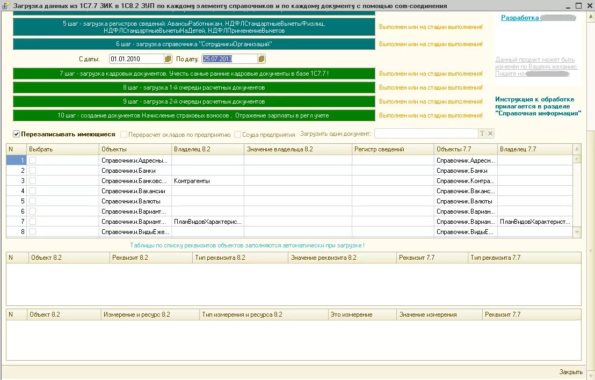Click the "Закрыть" button

[x=571, y=372]
